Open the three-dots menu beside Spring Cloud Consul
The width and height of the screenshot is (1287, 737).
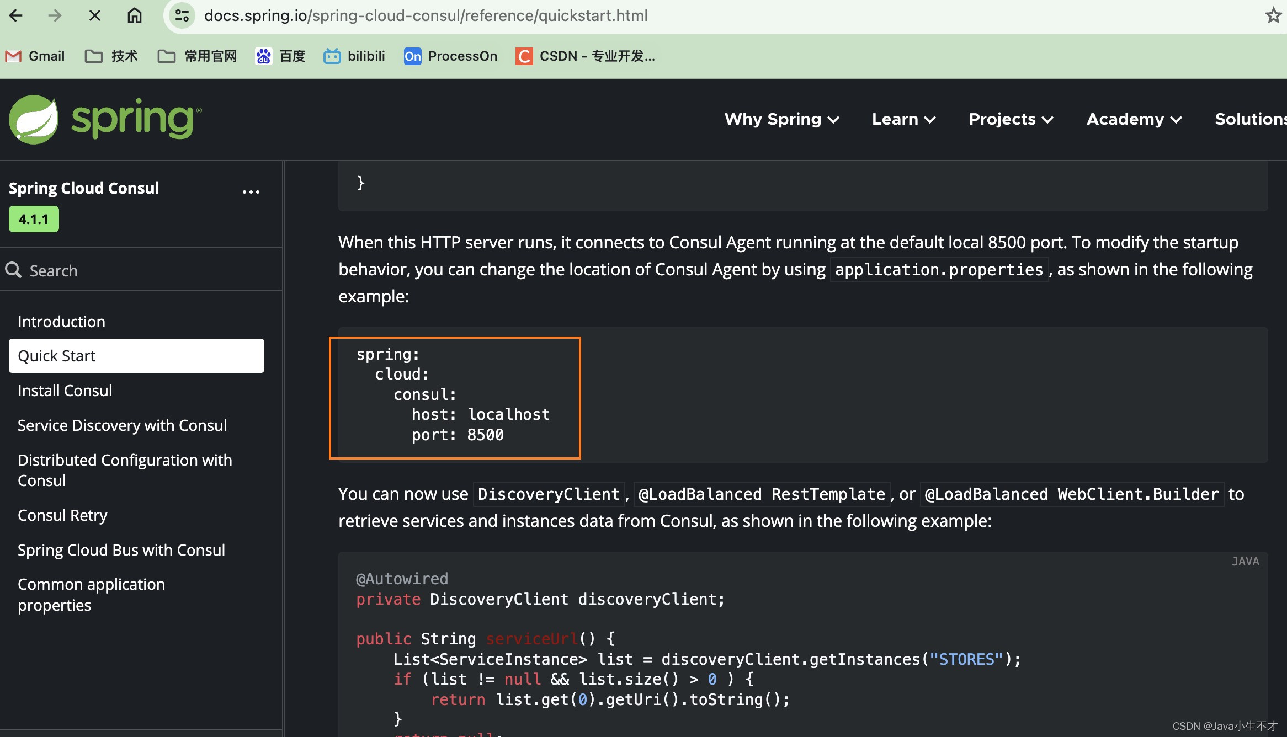tap(251, 191)
